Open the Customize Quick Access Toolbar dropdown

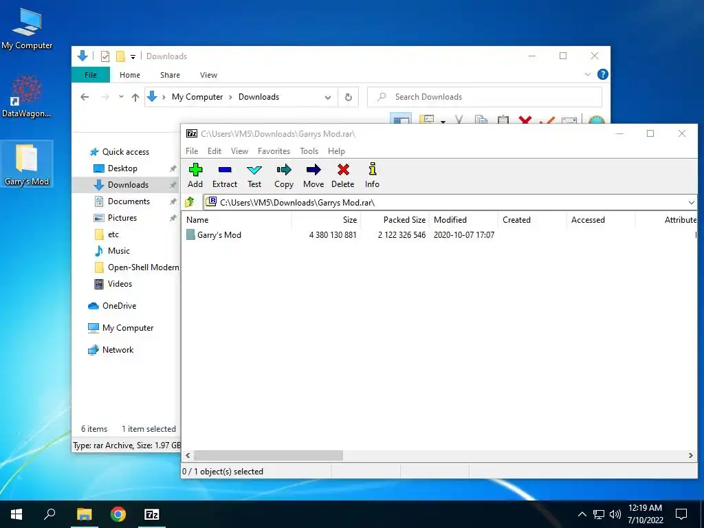coord(133,56)
